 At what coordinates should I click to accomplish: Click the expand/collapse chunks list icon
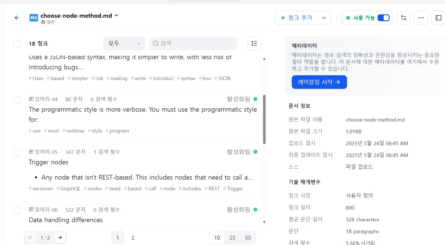click(254, 43)
